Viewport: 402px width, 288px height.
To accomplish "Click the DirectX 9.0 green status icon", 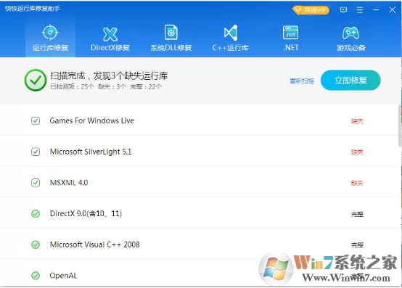I will [36, 213].
